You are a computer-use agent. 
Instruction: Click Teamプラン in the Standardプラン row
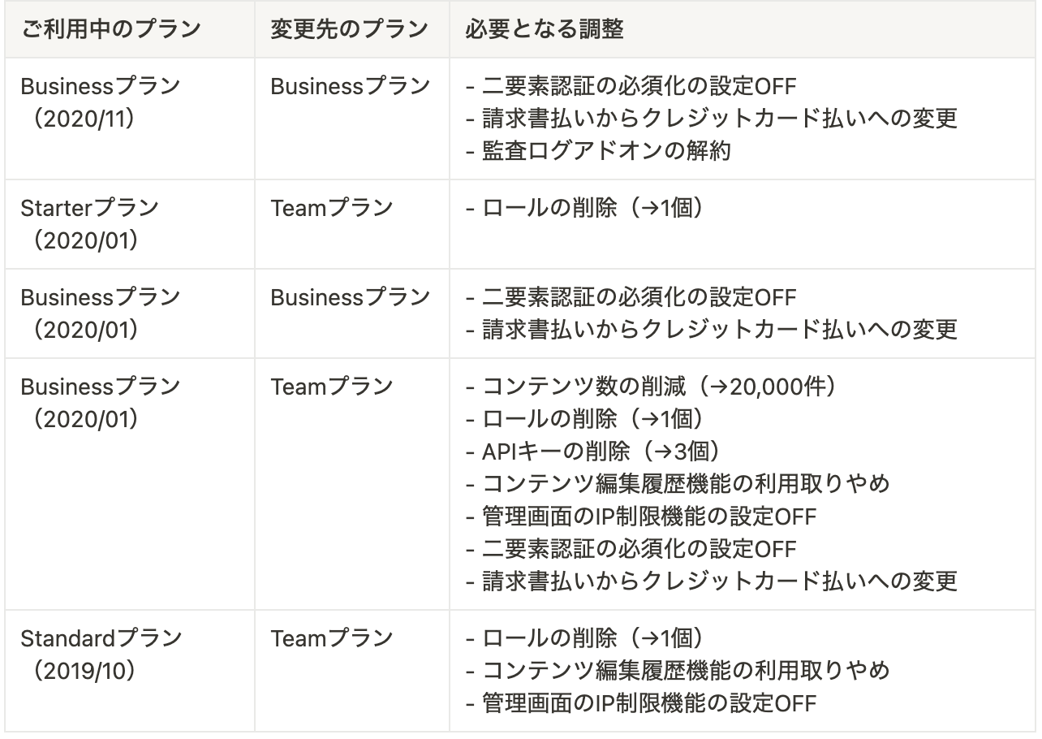coord(331,638)
